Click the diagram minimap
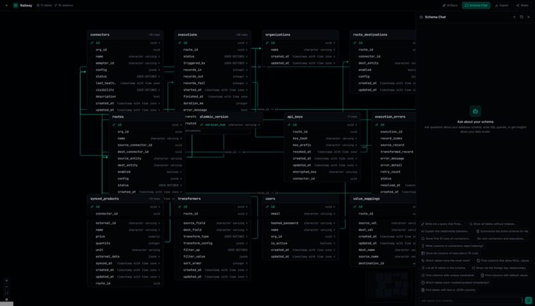Viewport: 535px width, 306px height. [x=388, y=285]
